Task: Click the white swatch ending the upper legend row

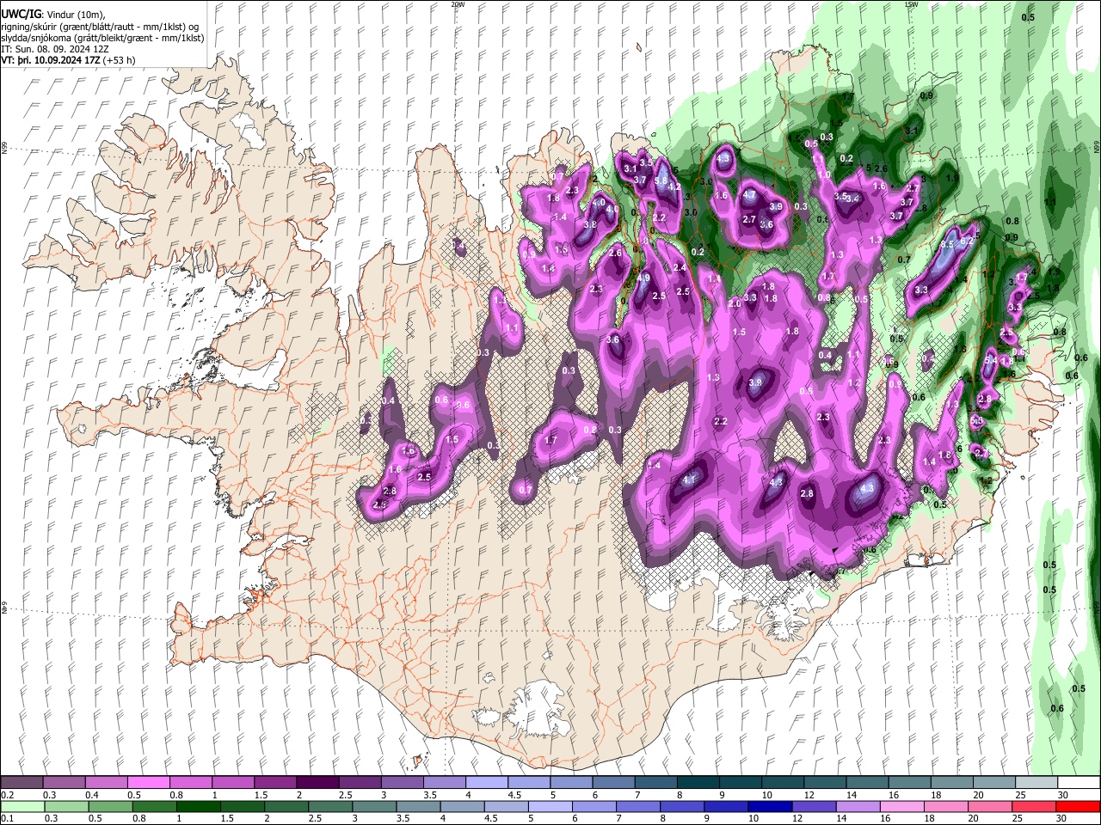Action: 1077,783
